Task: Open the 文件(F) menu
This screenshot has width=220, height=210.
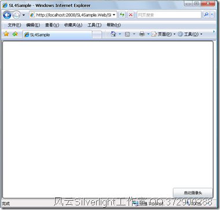Action: click(14, 25)
